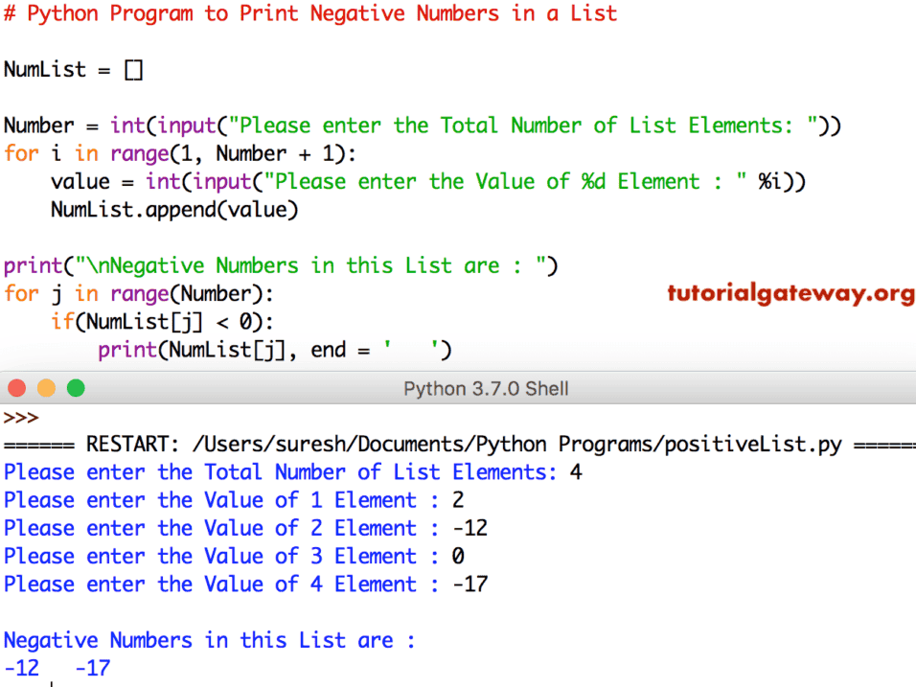Select the empty square symbol after NumList
Image resolution: width=916 pixels, height=687 pixels.
[132, 68]
